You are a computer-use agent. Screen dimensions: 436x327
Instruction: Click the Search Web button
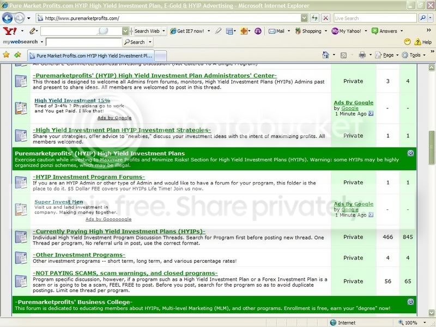pos(147,31)
